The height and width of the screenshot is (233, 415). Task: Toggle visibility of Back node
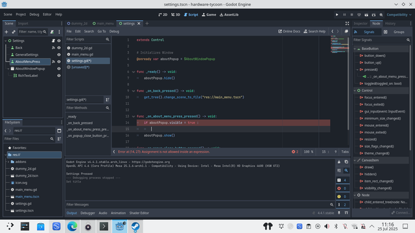click(59, 48)
